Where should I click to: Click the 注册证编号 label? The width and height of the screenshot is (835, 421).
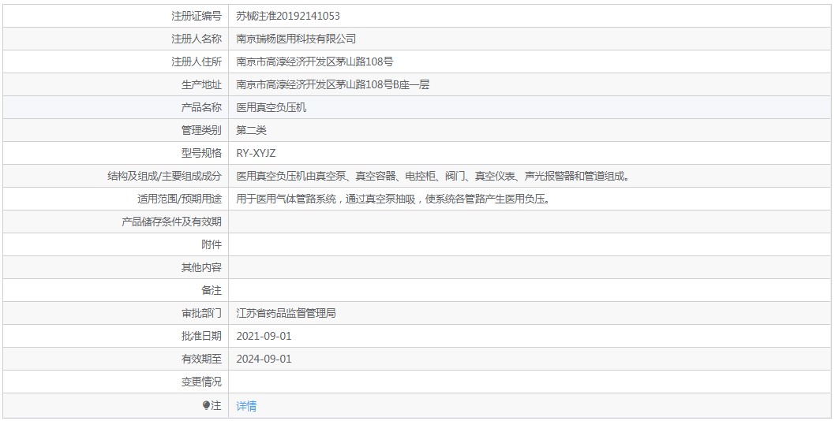(x=197, y=16)
